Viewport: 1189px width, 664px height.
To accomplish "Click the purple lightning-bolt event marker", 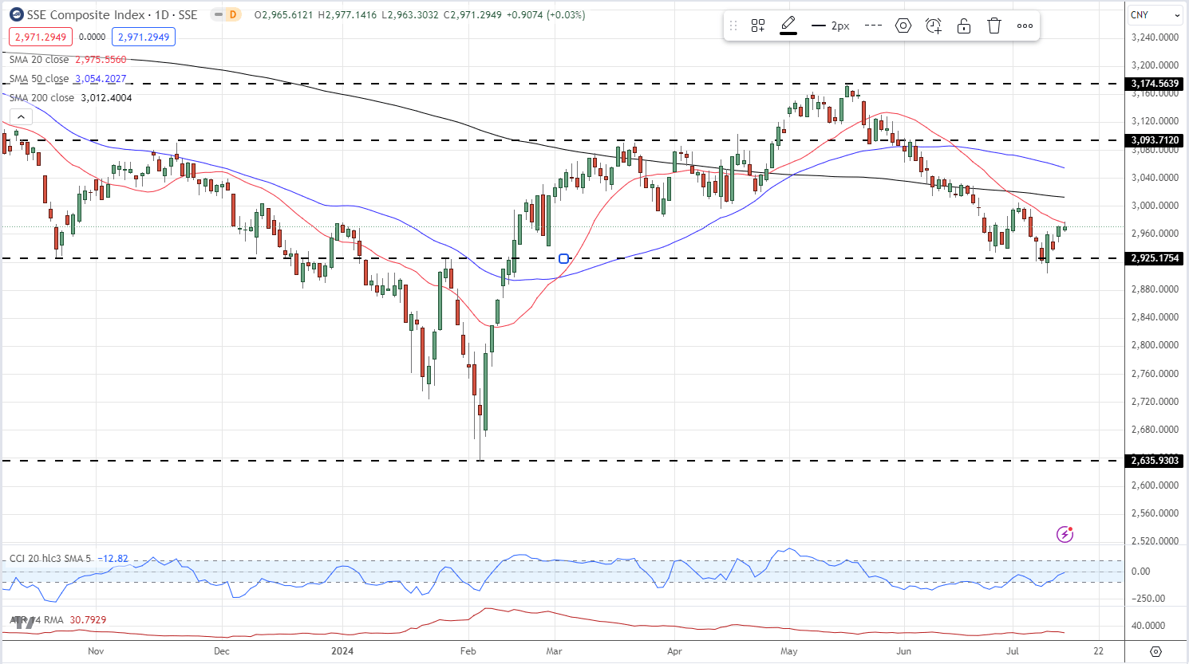I will pyautogui.click(x=1065, y=534).
